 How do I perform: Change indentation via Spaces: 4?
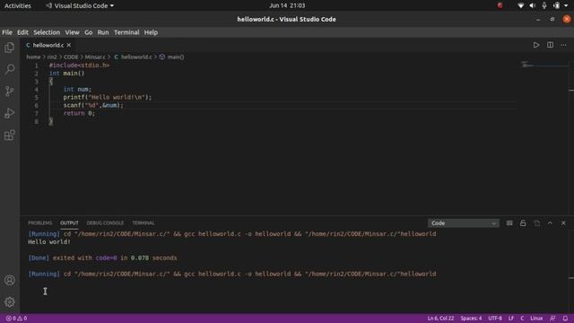tap(471, 319)
